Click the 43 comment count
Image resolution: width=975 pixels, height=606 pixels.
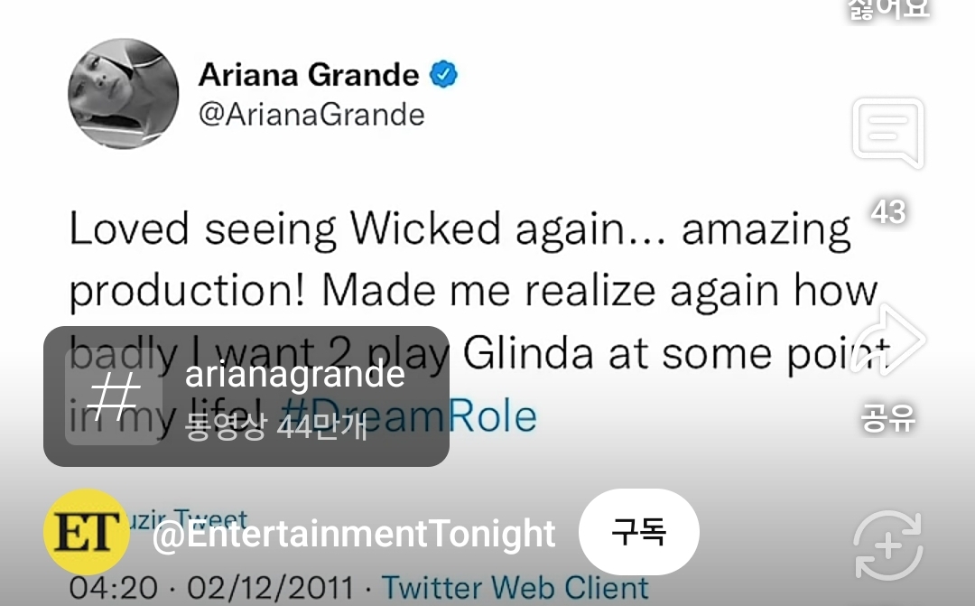[888, 212]
